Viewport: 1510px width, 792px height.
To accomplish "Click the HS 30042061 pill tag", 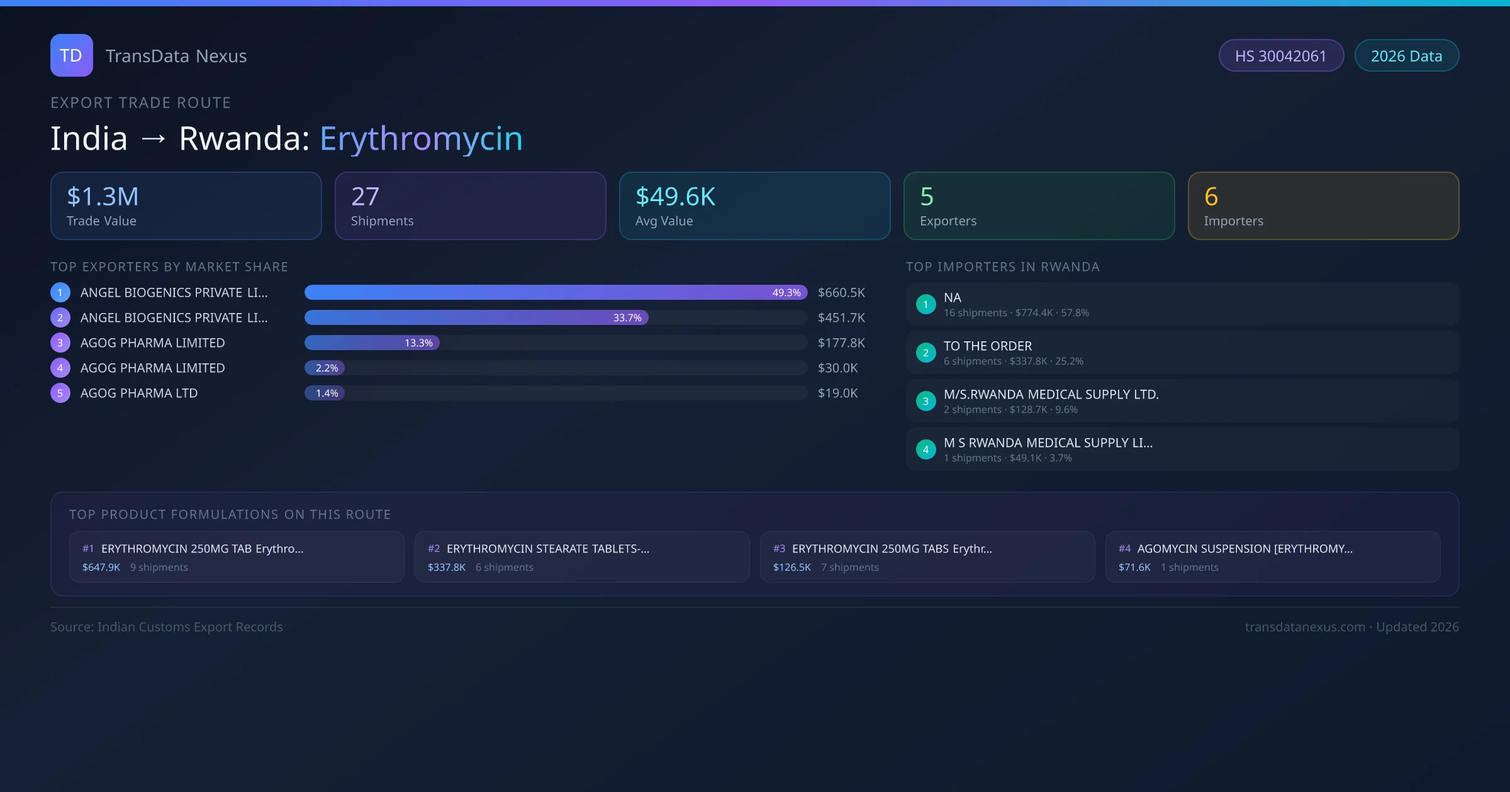I will point(1280,56).
